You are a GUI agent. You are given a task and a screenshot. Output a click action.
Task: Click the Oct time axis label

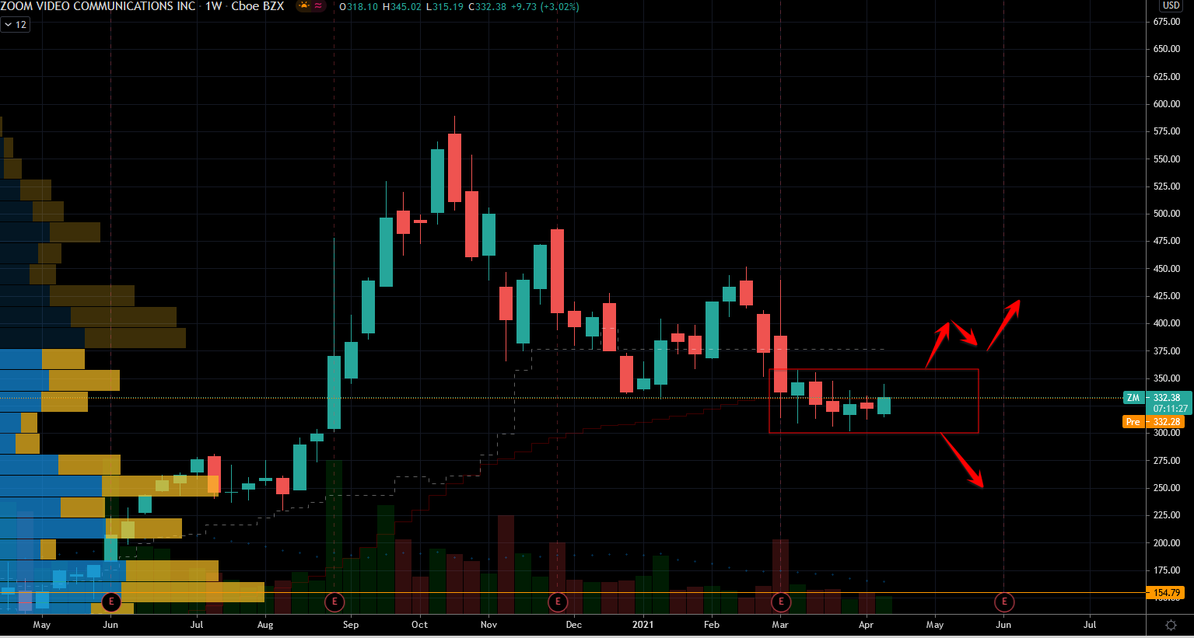(419, 625)
